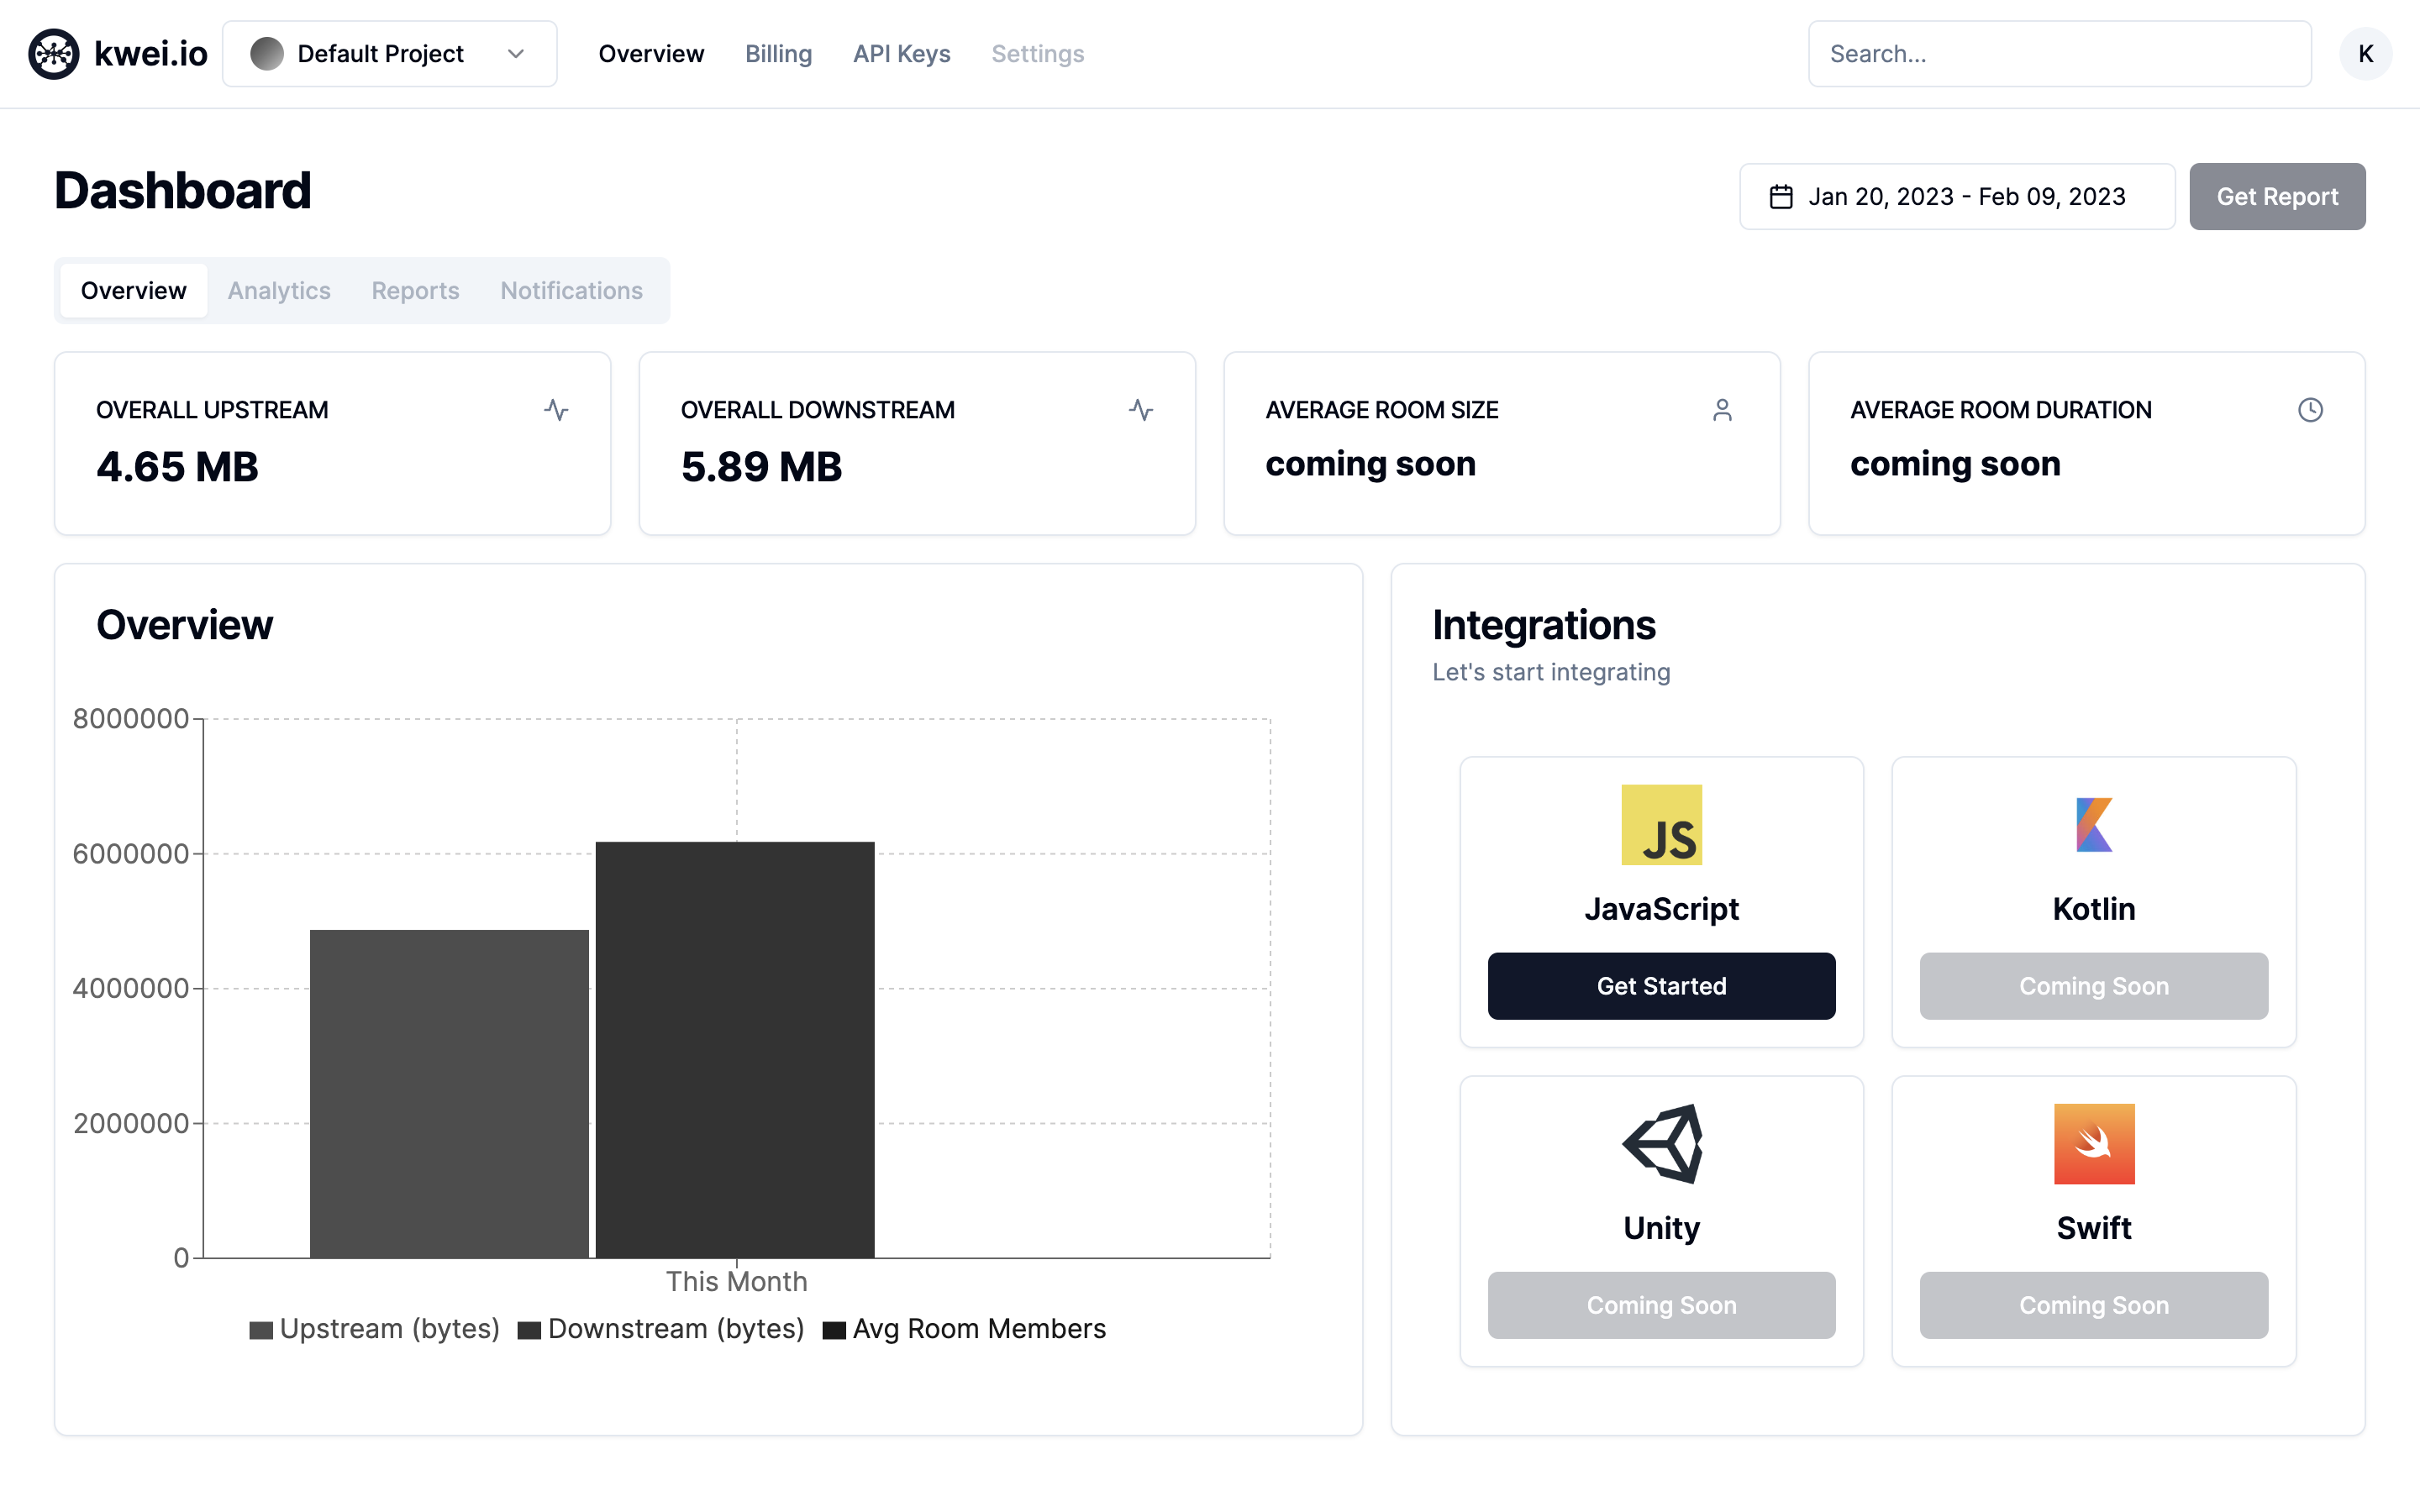Click the activity icon on Overall Downstream card

click(x=1141, y=410)
